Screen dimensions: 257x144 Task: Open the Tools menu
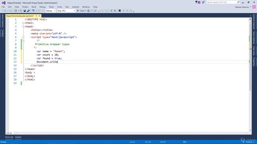[59, 7]
